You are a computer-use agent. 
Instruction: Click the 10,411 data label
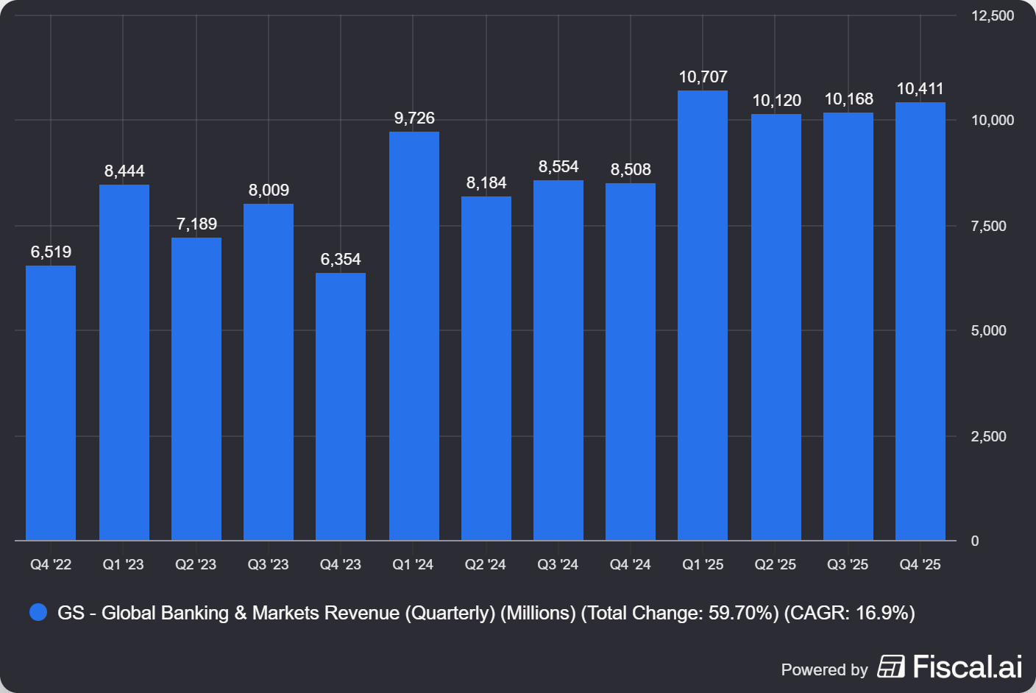tap(920, 89)
